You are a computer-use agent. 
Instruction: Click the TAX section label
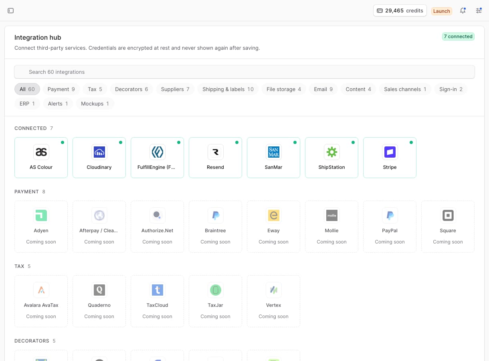point(19,266)
